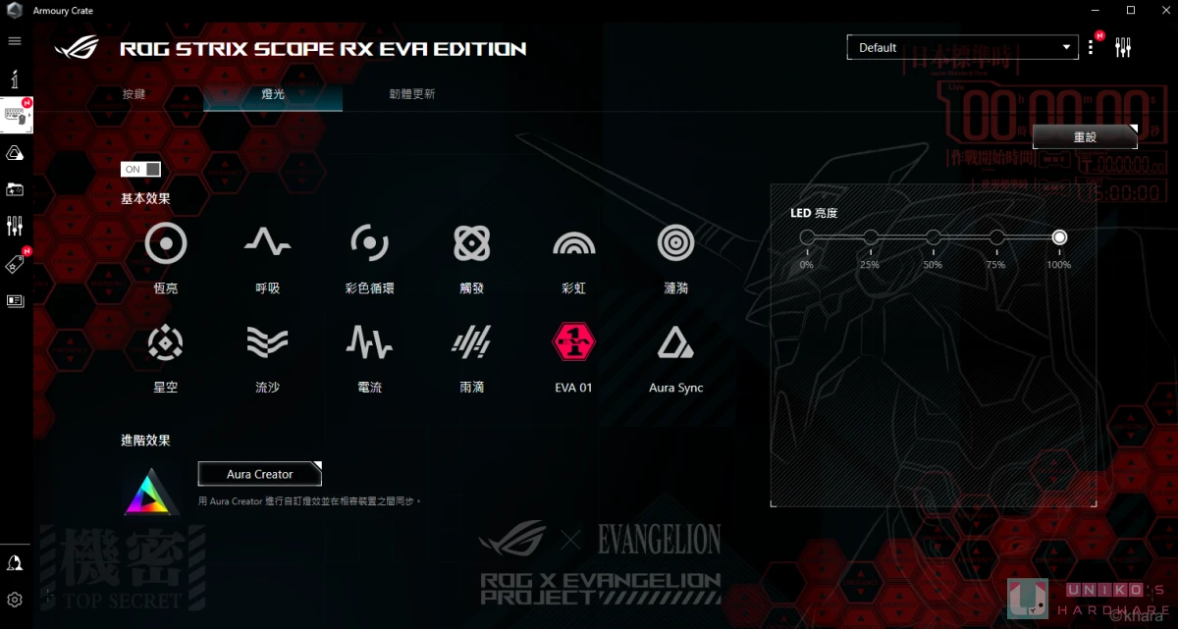Choose the 呼吸 breathing effect
The width and height of the screenshot is (1178, 629).
click(x=267, y=242)
